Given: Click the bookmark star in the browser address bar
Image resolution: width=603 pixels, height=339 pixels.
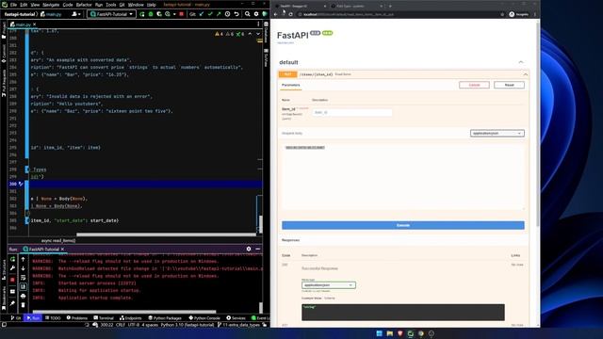Looking at the screenshot, I should point(502,14).
